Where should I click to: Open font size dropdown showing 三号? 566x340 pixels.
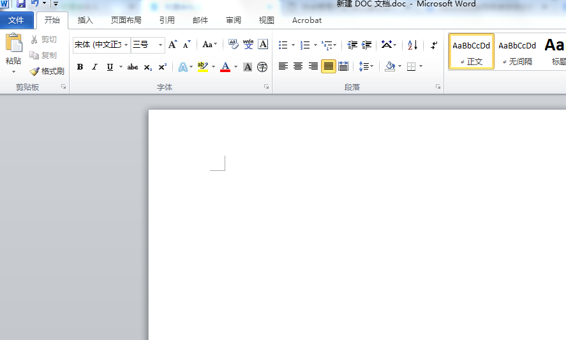[x=160, y=45]
